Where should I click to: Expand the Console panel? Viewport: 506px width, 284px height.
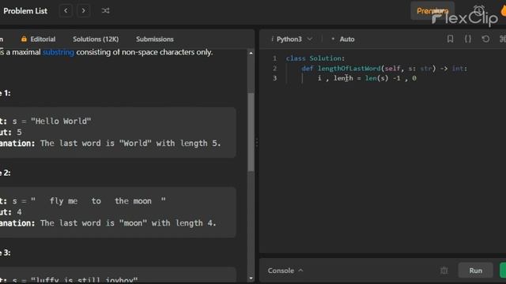(x=285, y=271)
